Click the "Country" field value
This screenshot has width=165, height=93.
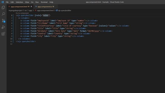click(42, 34)
